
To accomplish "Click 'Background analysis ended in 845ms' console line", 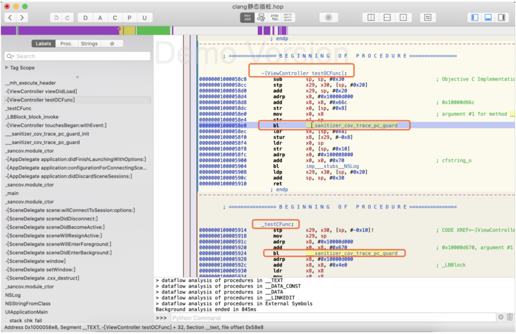I will [x=207, y=309].
